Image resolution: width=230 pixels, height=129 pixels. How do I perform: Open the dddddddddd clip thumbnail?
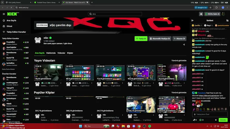point(172,105)
